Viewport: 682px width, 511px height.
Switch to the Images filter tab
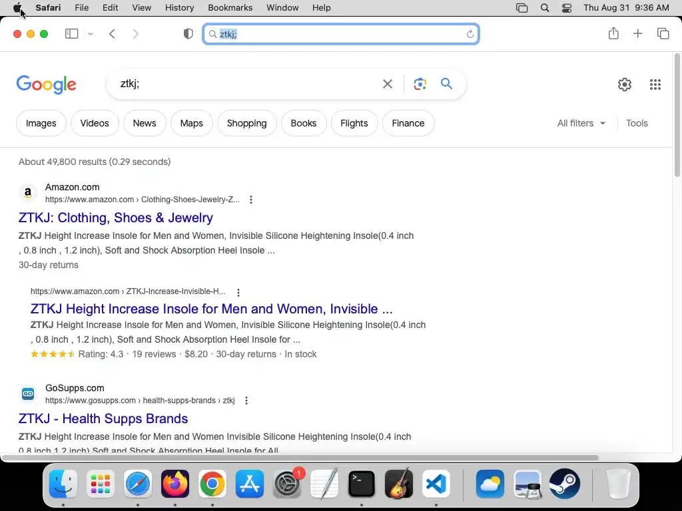point(41,123)
